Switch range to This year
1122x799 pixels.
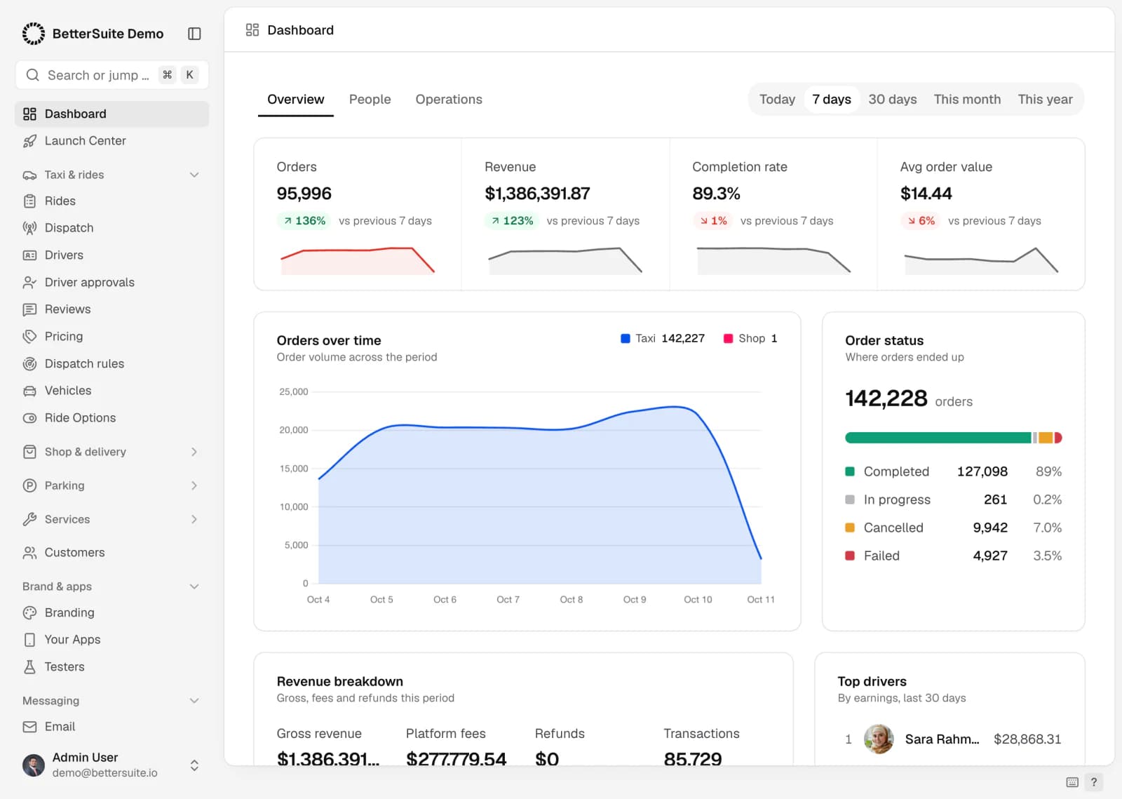(x=1045, y=100)
